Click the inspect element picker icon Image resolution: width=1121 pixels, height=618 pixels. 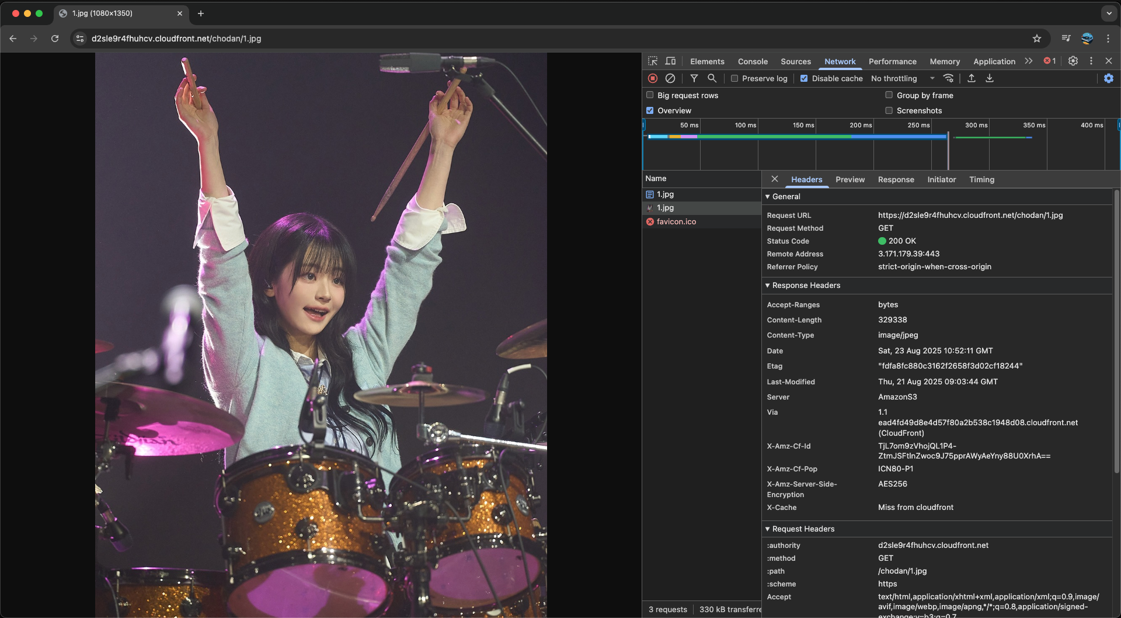(x=653, y=61)
